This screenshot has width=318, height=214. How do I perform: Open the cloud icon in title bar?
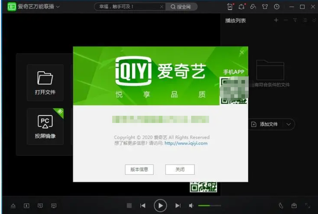[x=253, y=7]
